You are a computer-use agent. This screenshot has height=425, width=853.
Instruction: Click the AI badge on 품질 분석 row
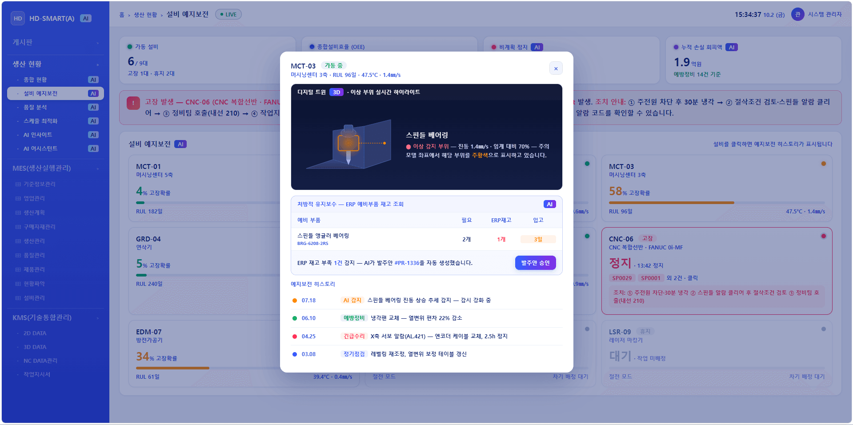[93, 107]
